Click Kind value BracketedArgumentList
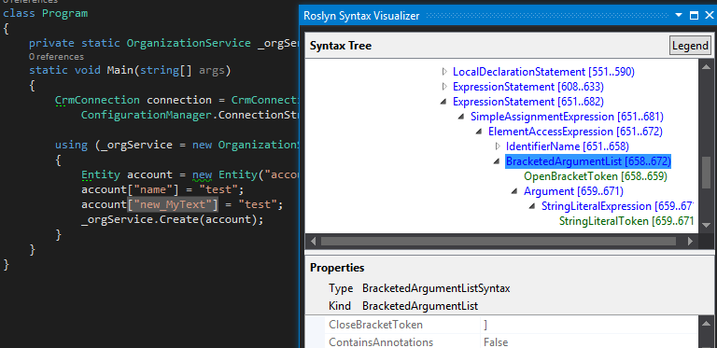 click(x=420, y=305)
